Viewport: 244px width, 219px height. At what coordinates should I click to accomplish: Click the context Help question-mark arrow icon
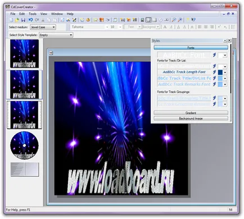coord(193,20)
